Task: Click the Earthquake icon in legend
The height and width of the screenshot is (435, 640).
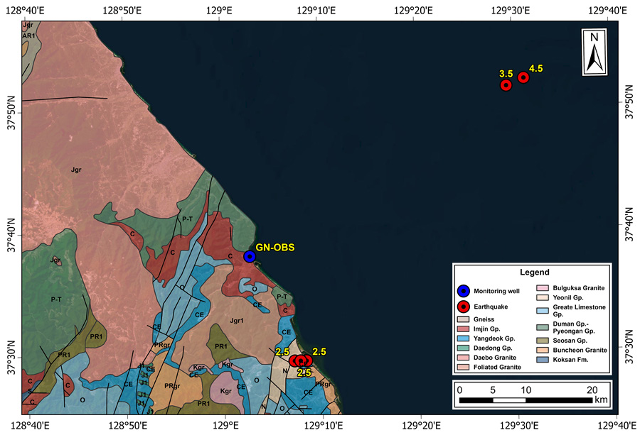Action: point(464,307)
